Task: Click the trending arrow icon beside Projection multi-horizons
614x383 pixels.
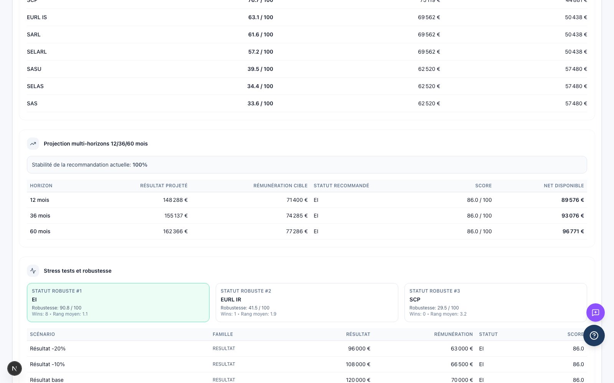Action: click(33, 144)
